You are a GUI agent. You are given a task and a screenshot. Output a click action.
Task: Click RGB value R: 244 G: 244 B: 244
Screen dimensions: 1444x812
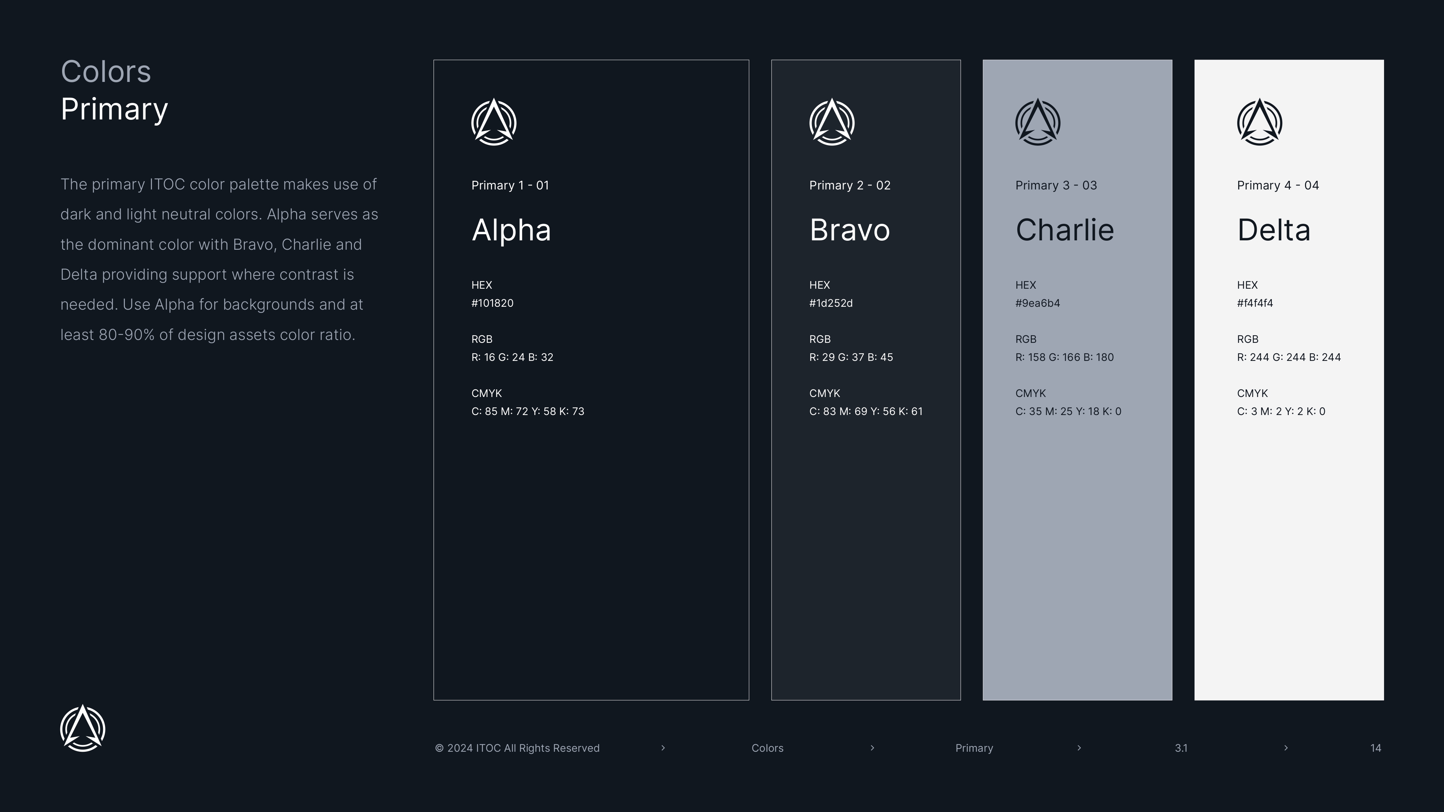click(x=1289, y=358)
